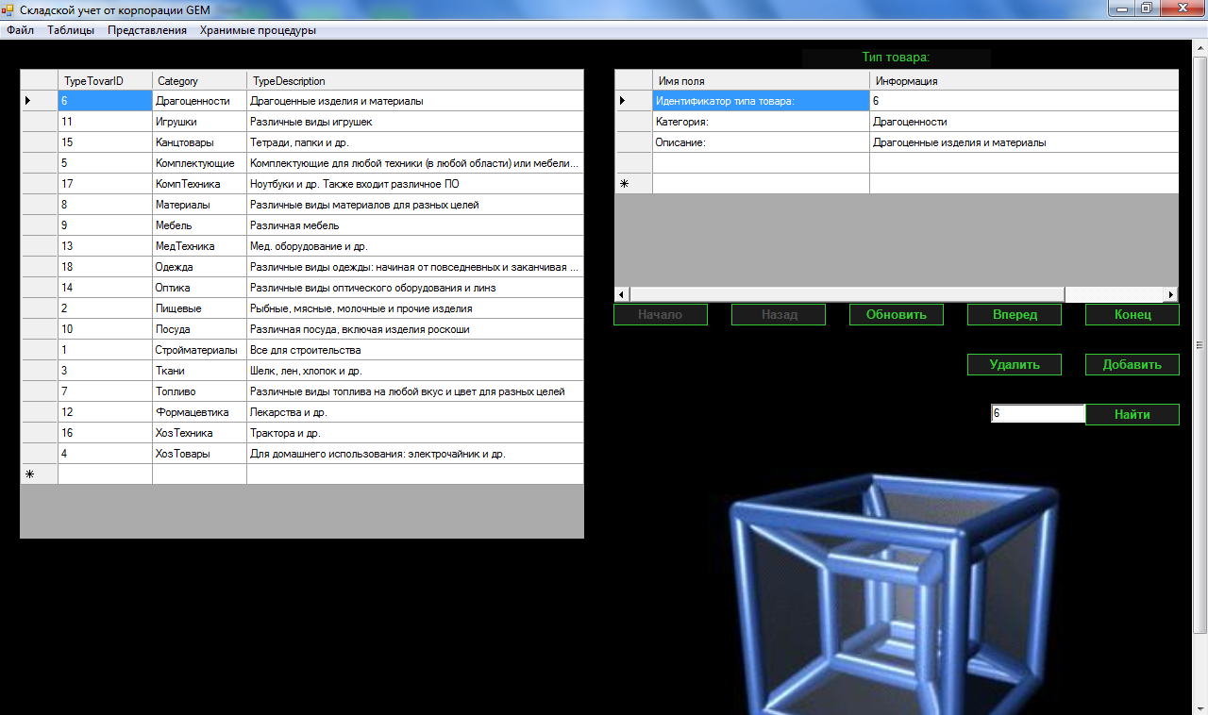Sort by Category column header
Viewport: 1208px width, 715px height.
[199, 81]
